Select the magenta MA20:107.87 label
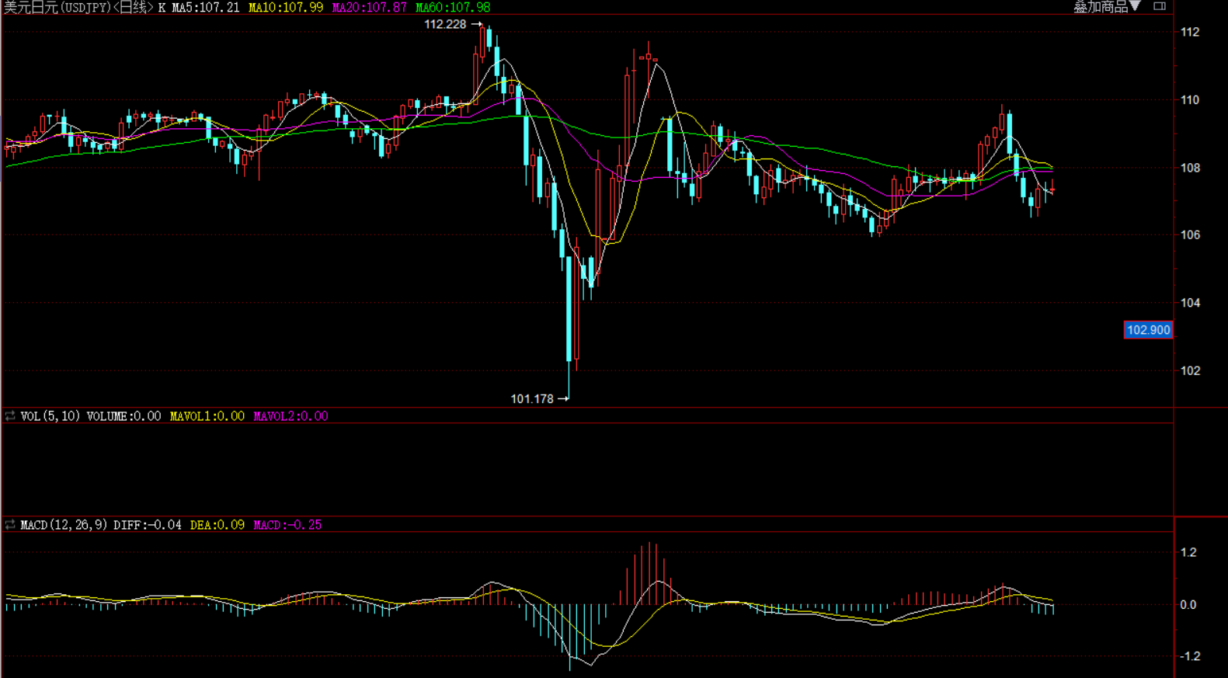The height and width of the screenshot is (678, 1228). click(x=369, y=8)
